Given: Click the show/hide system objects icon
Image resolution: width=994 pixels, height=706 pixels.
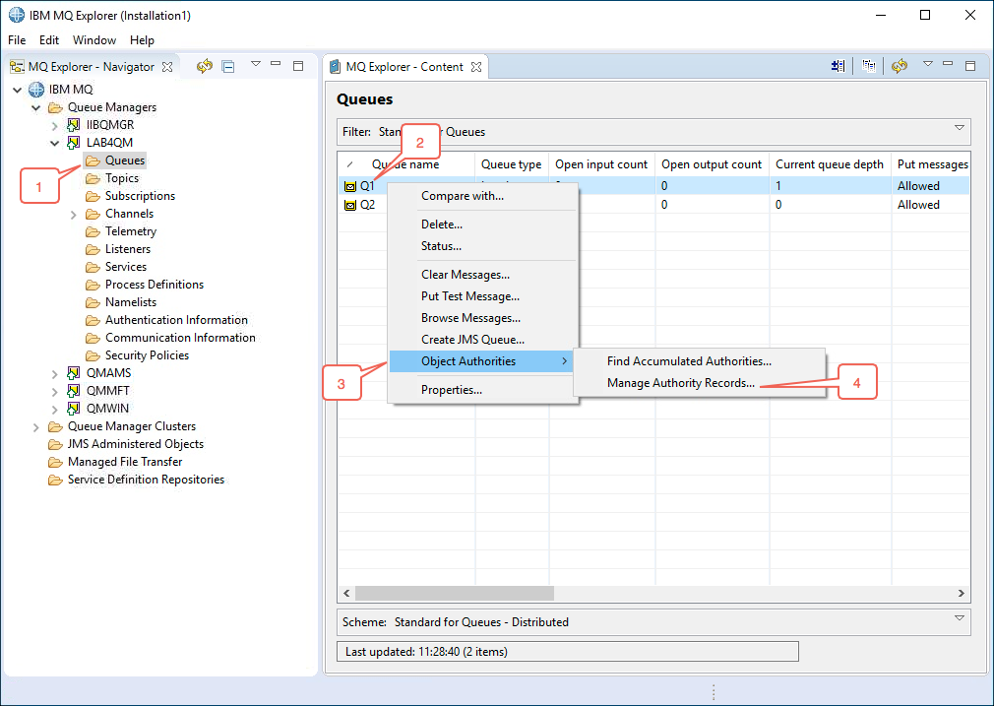Looking at the screenshot, I should point(839,65).
